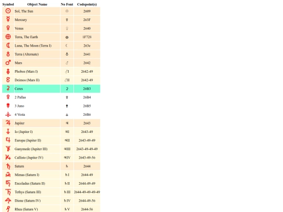
Task: Click the Object Name column header
Action: coord(37,4)
